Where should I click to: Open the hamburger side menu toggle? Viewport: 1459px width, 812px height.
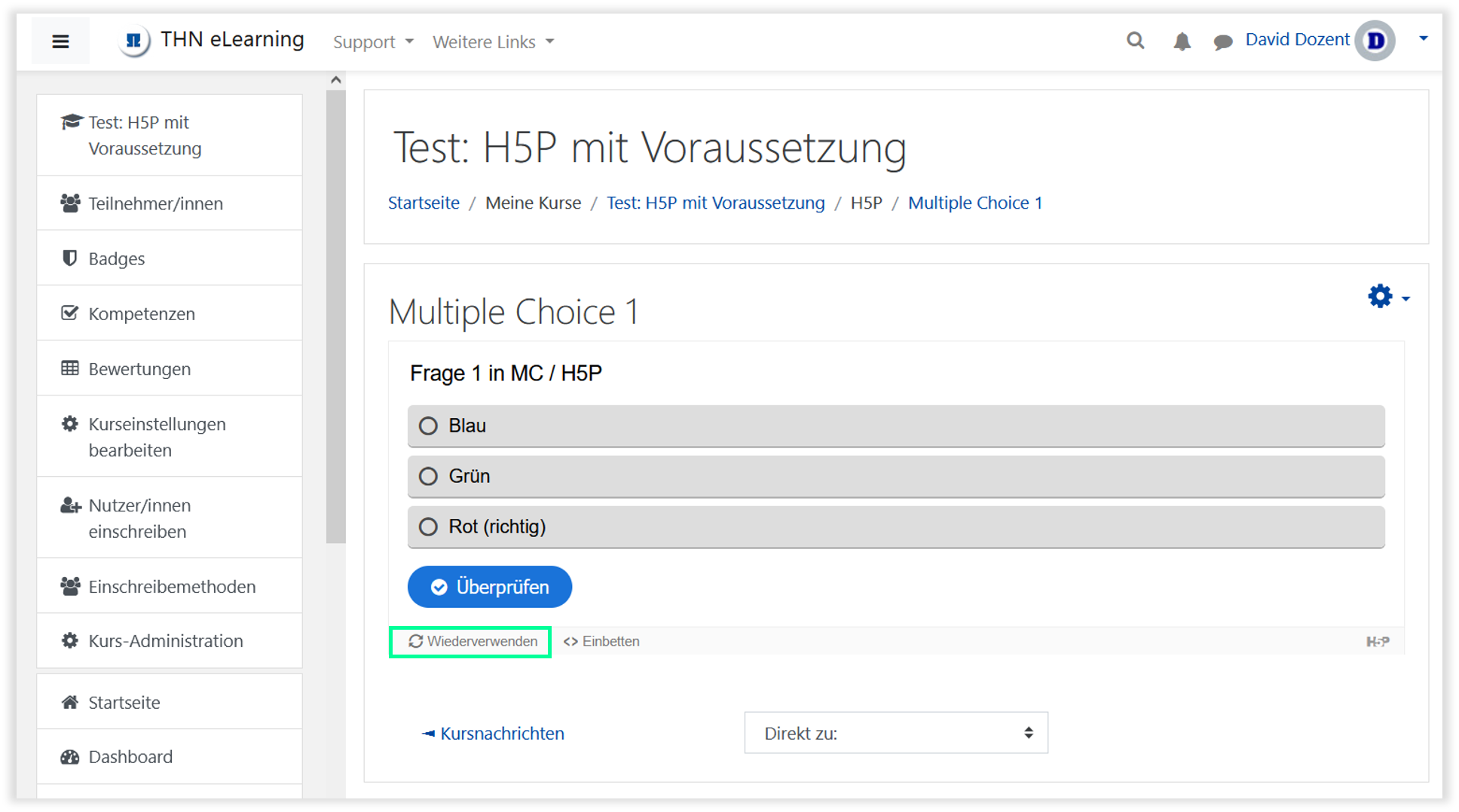tap(60, 41)
